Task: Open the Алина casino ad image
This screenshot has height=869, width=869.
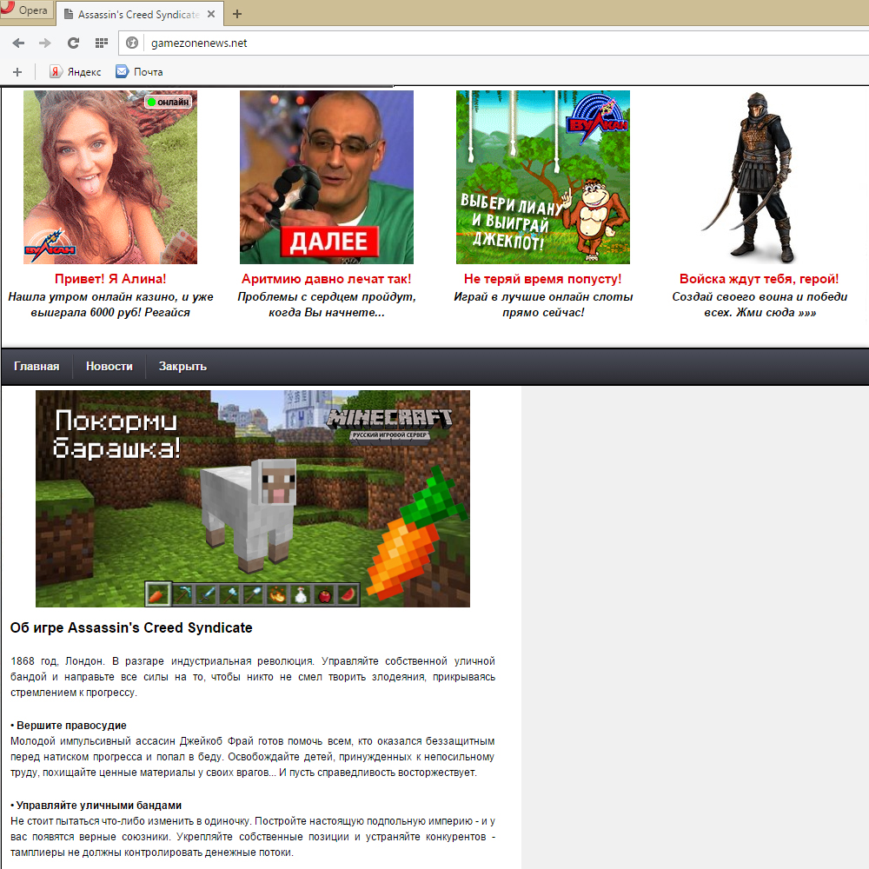Action: 110,177
